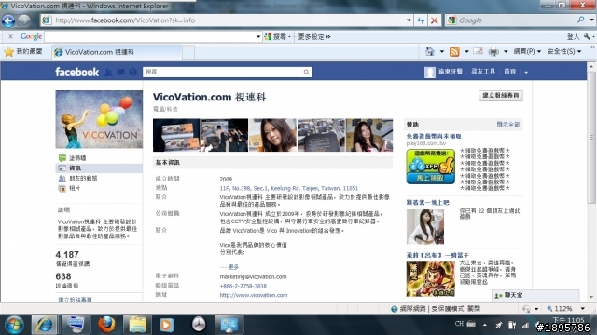Click Google Toolbar 搜尋 search button

click(279, 37)
